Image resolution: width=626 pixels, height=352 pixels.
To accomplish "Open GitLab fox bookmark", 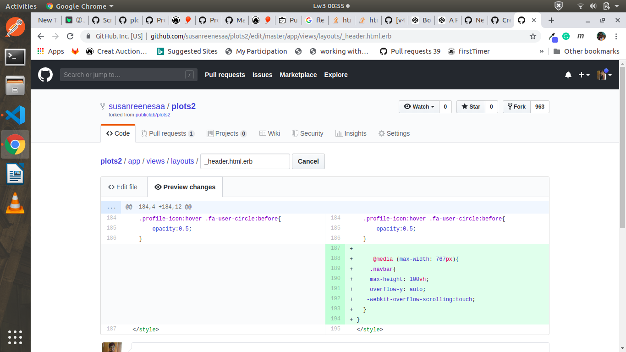I will [75, 51].
